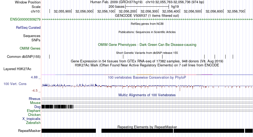Viewport: 253px width, 137px height.
Task: Select the RepeatMasker track label
Action: point(29,131)
